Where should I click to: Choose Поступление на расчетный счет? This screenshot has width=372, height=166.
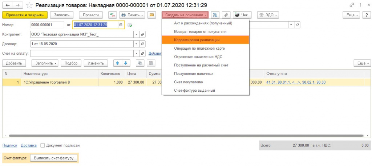click(206, 65)
